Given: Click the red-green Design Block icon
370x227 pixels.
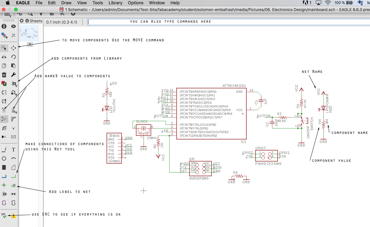Looking at the screenshot, I should coord(4,83).
